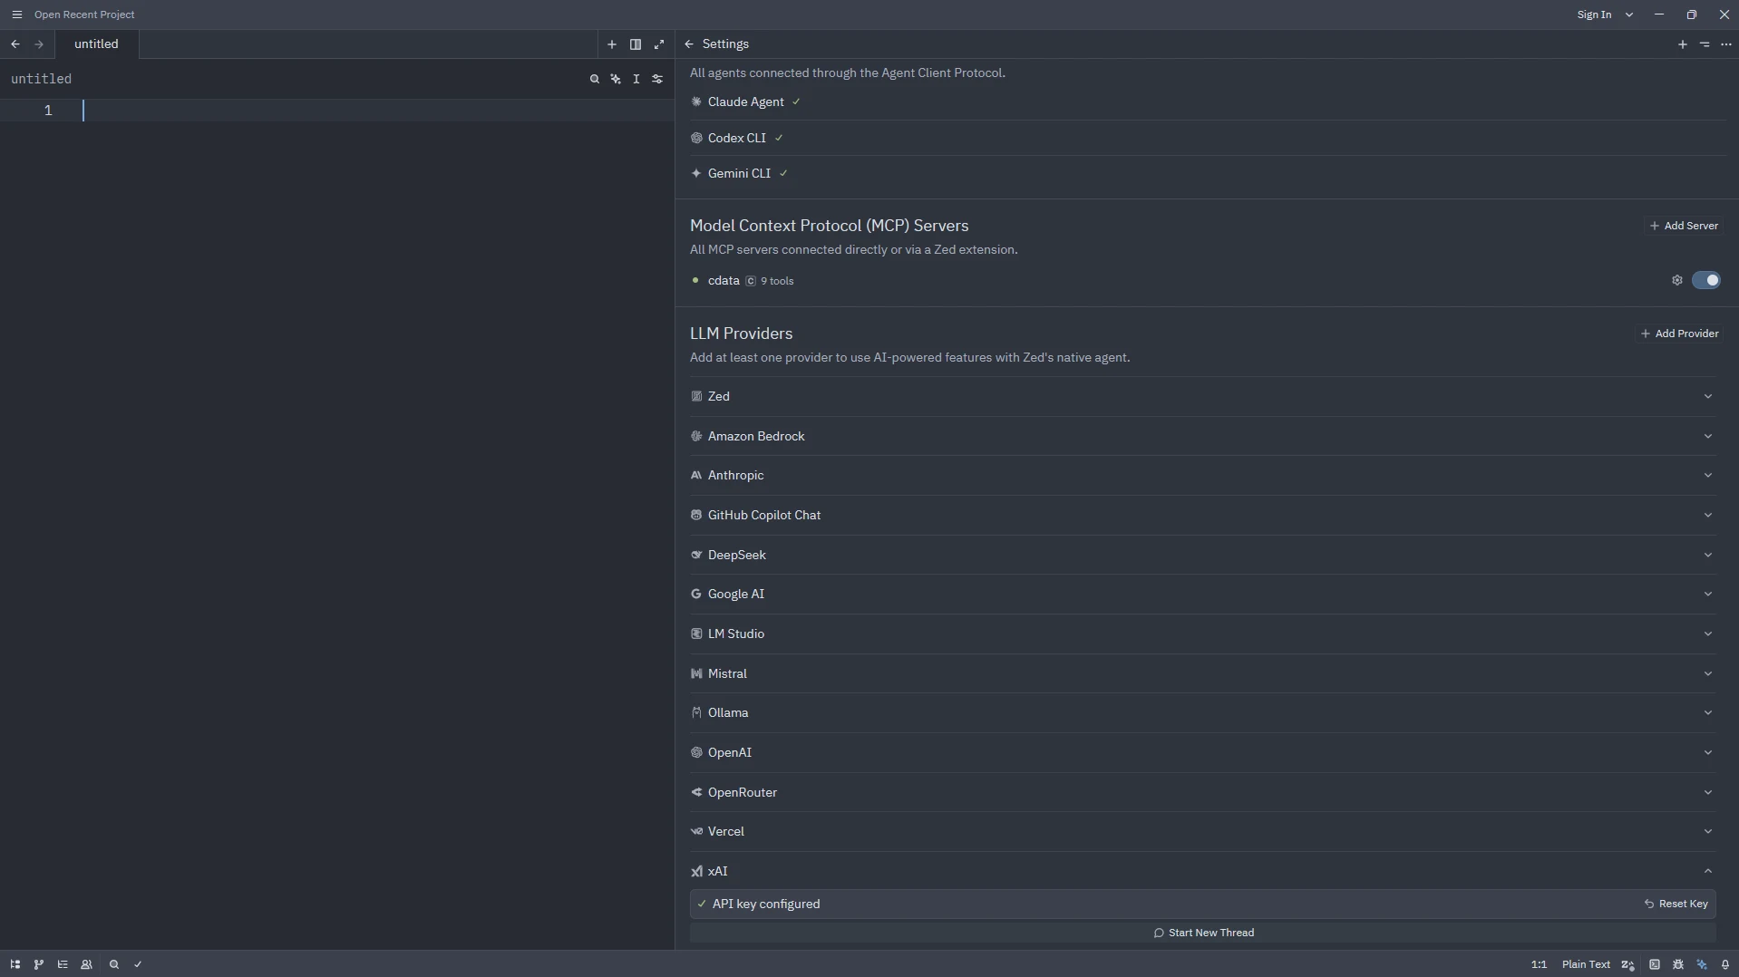
Task: Open the Collab panel people icon
Action: click(87, 964)
